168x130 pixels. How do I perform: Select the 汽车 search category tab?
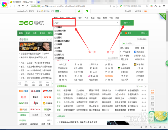[x=86, y=18]
